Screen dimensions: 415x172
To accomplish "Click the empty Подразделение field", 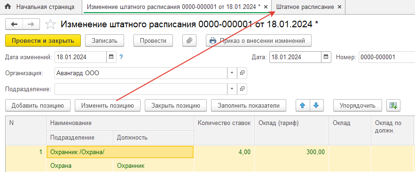I will pos(141,89).
